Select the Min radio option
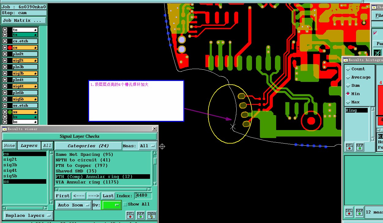 tap(348, 94)
